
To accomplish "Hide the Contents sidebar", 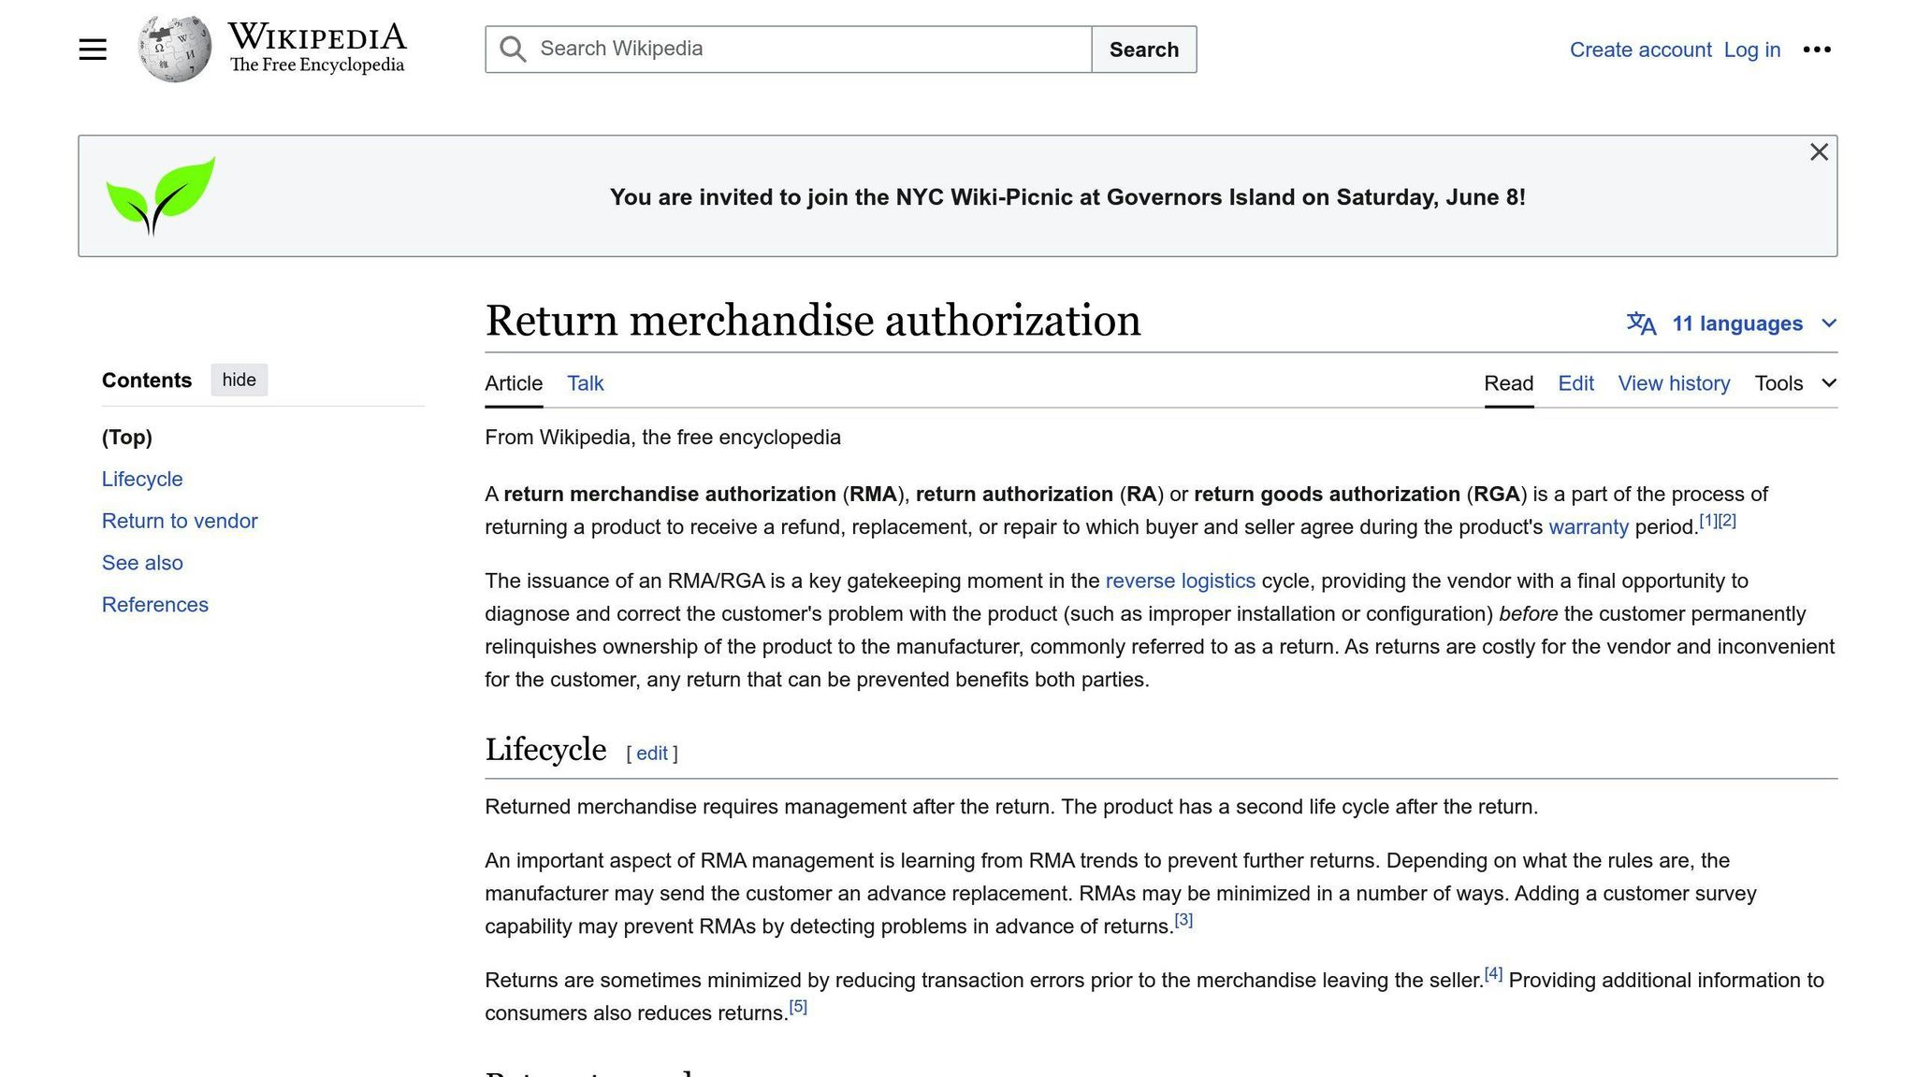I will point(239,380).
